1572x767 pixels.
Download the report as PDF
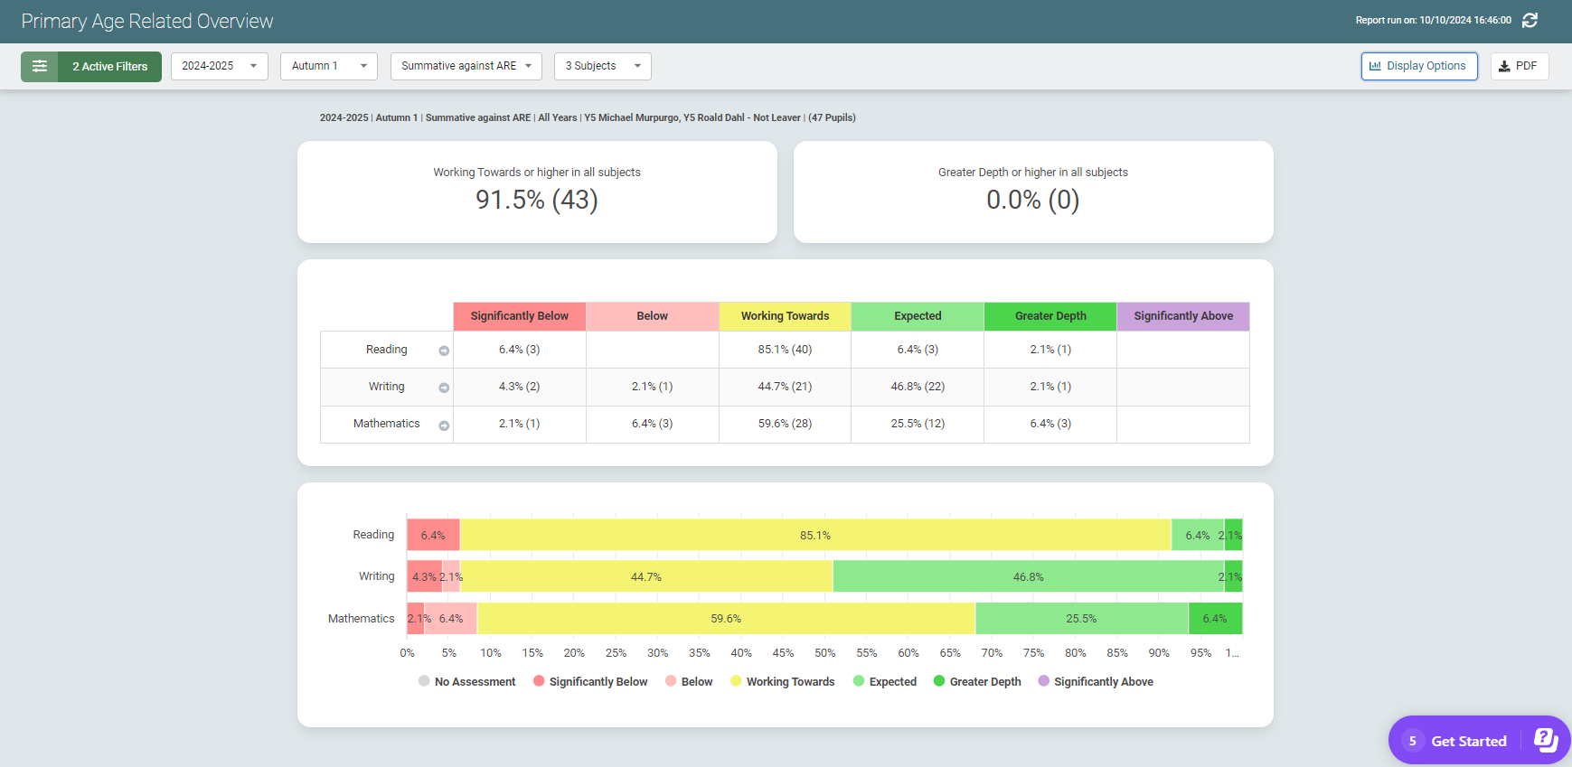click(x=1519, y=66)
